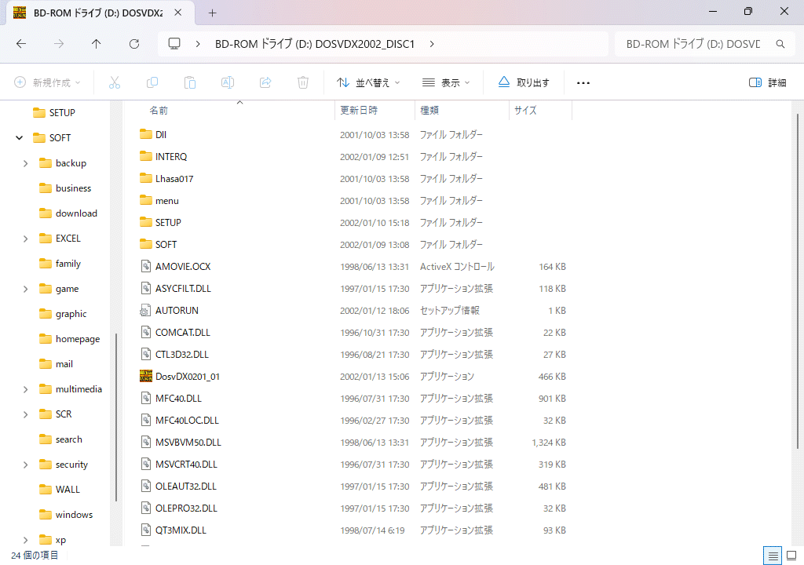The height and width of the screenshot is (565, 804).
Task: Go forward with the right arrow
Action: point(59,44)
